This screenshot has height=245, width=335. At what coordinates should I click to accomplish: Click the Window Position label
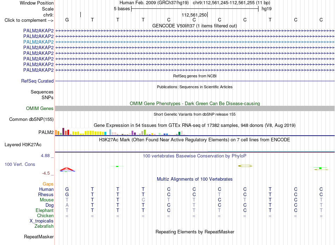37,3
